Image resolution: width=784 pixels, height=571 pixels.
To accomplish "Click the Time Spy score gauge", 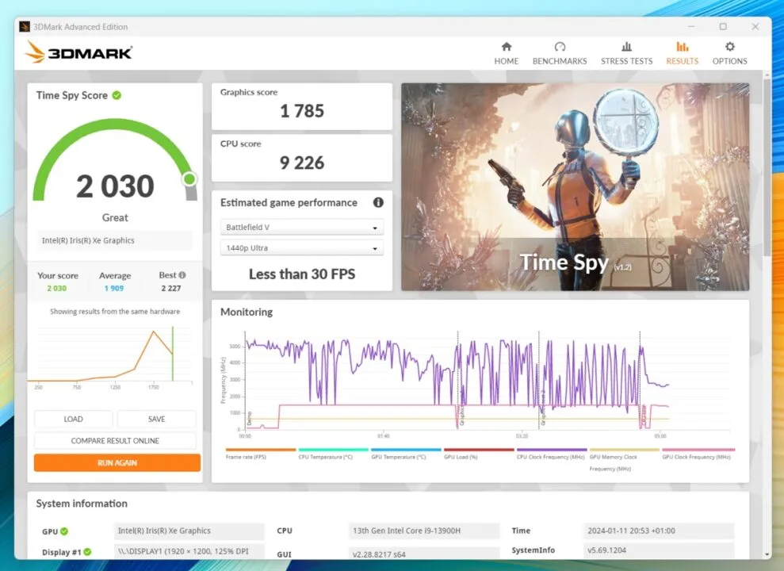I will pyautogui.click(x=115, y=160).
